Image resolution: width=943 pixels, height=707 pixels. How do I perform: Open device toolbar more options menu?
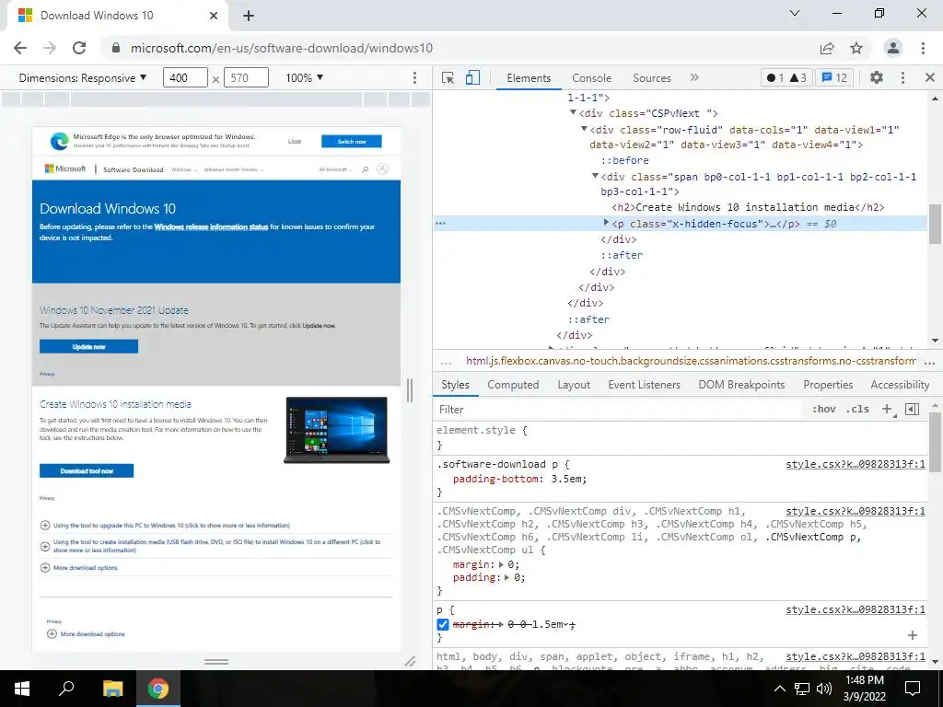click(414, 78)
